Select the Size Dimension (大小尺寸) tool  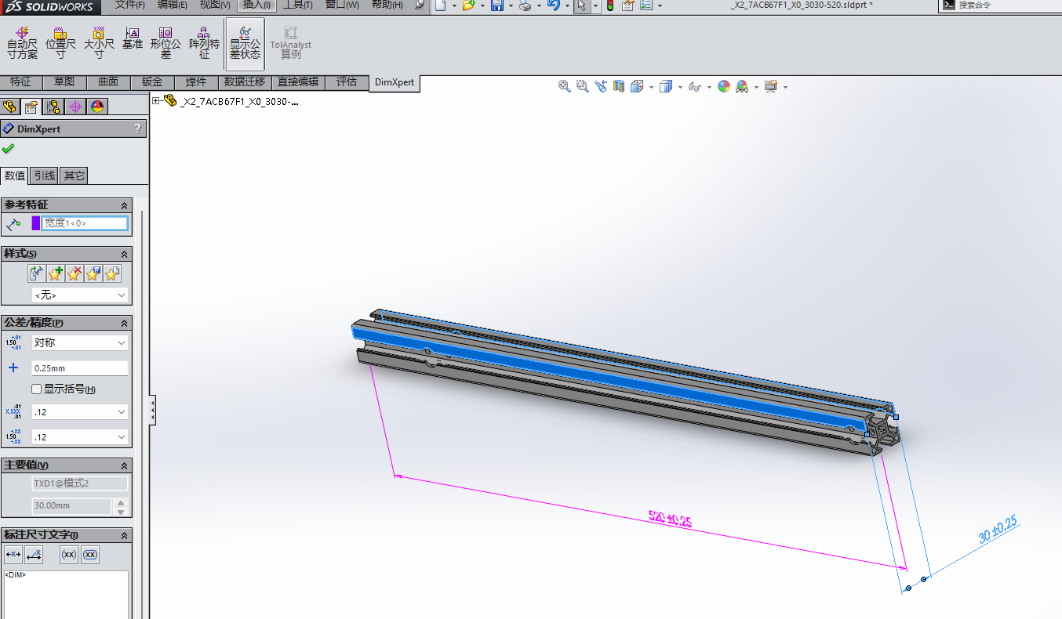(x=99, y=43)
